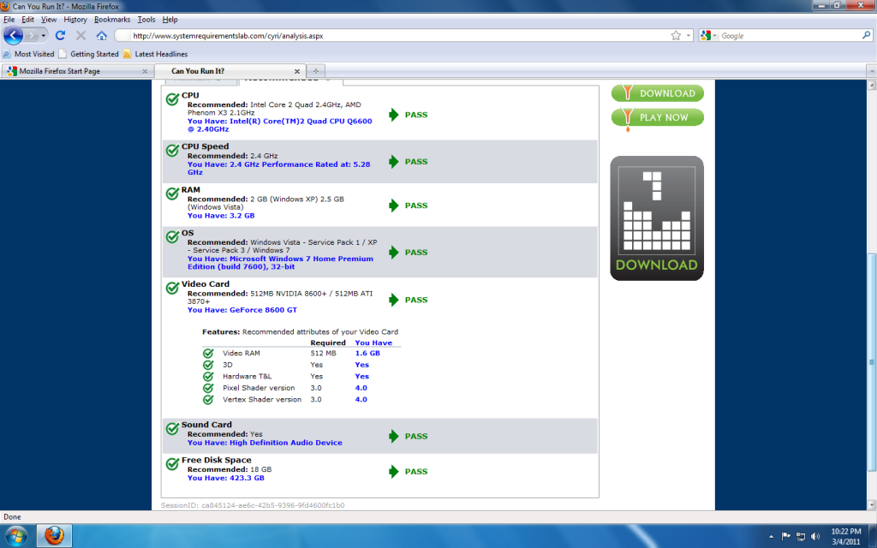This screenshot has height=548, width=877.
Task: Click the page vertical scrollbar thumb
Action: point(871,362)
